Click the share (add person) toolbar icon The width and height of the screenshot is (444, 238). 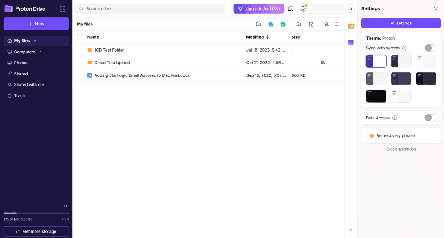tap(326, 24)
